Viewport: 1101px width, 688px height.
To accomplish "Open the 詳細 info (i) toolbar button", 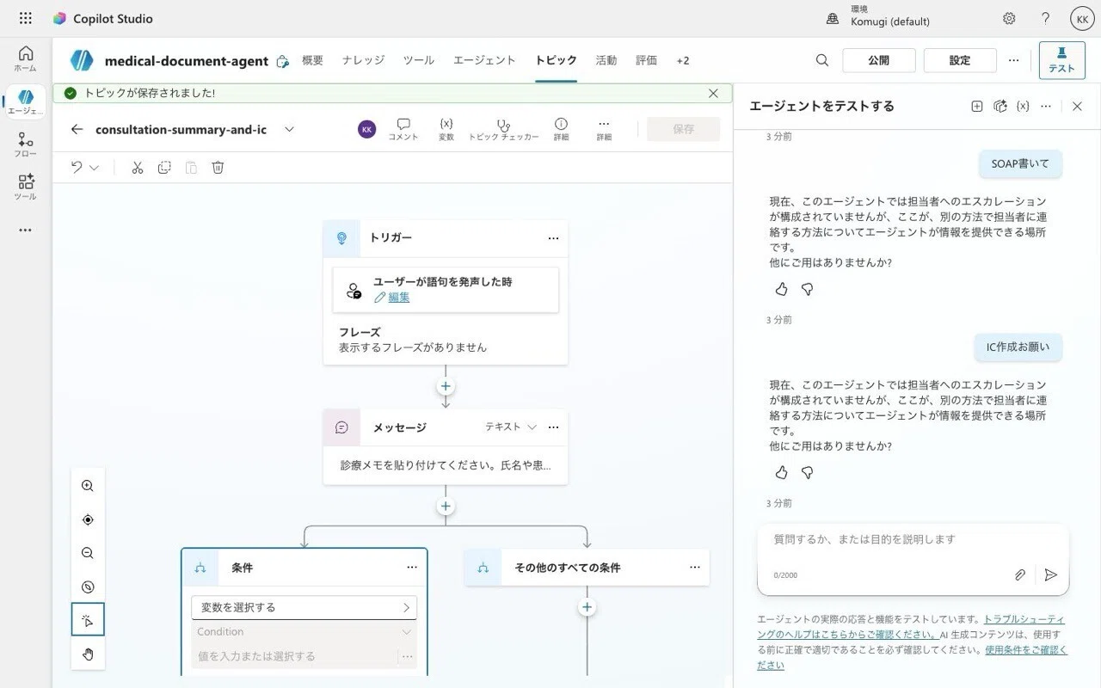I will [561, 129].
